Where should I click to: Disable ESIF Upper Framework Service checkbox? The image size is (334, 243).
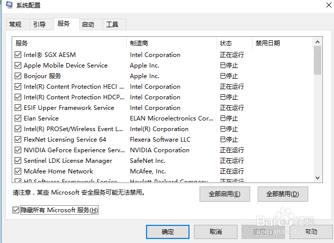tap(18, 108)
